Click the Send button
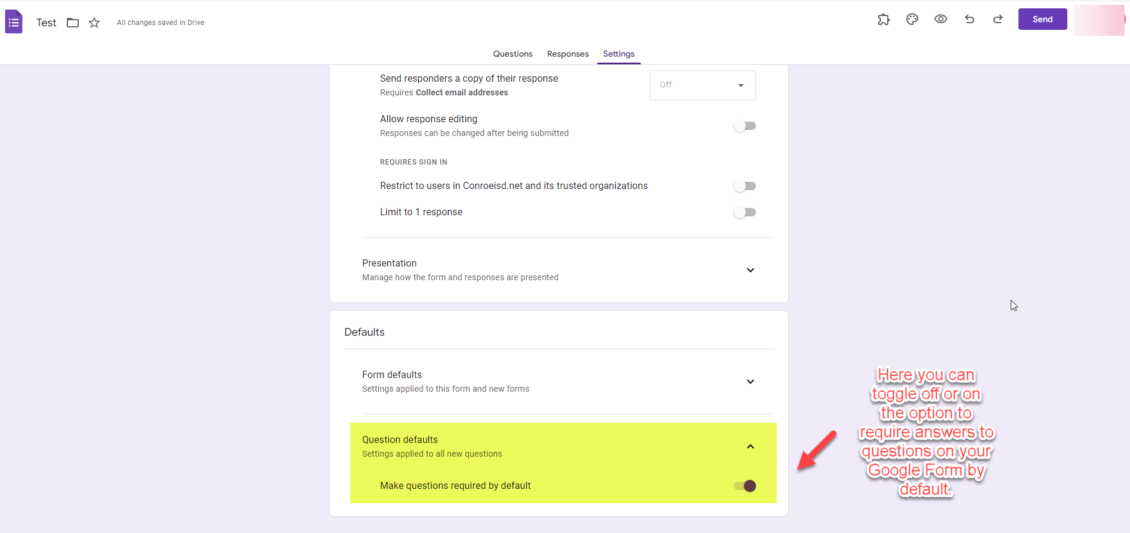This screenshot has width=1130, height=533. point(1042,19)
